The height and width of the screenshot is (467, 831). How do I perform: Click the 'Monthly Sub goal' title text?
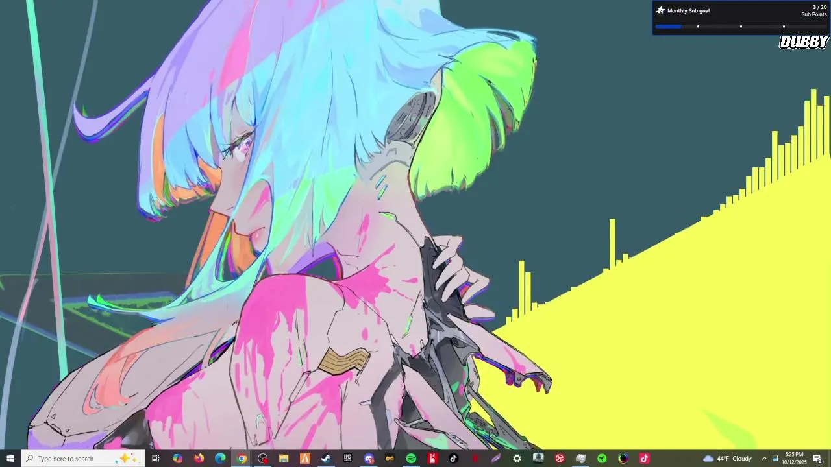tap(688, 10)
